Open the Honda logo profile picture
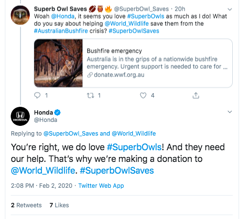 (x=20, y=116)
